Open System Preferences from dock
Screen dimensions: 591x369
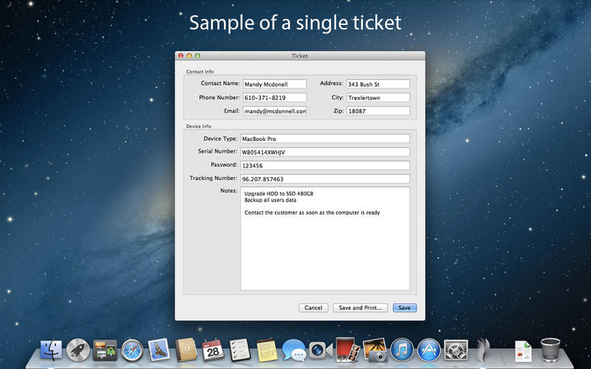click(456, 350)
